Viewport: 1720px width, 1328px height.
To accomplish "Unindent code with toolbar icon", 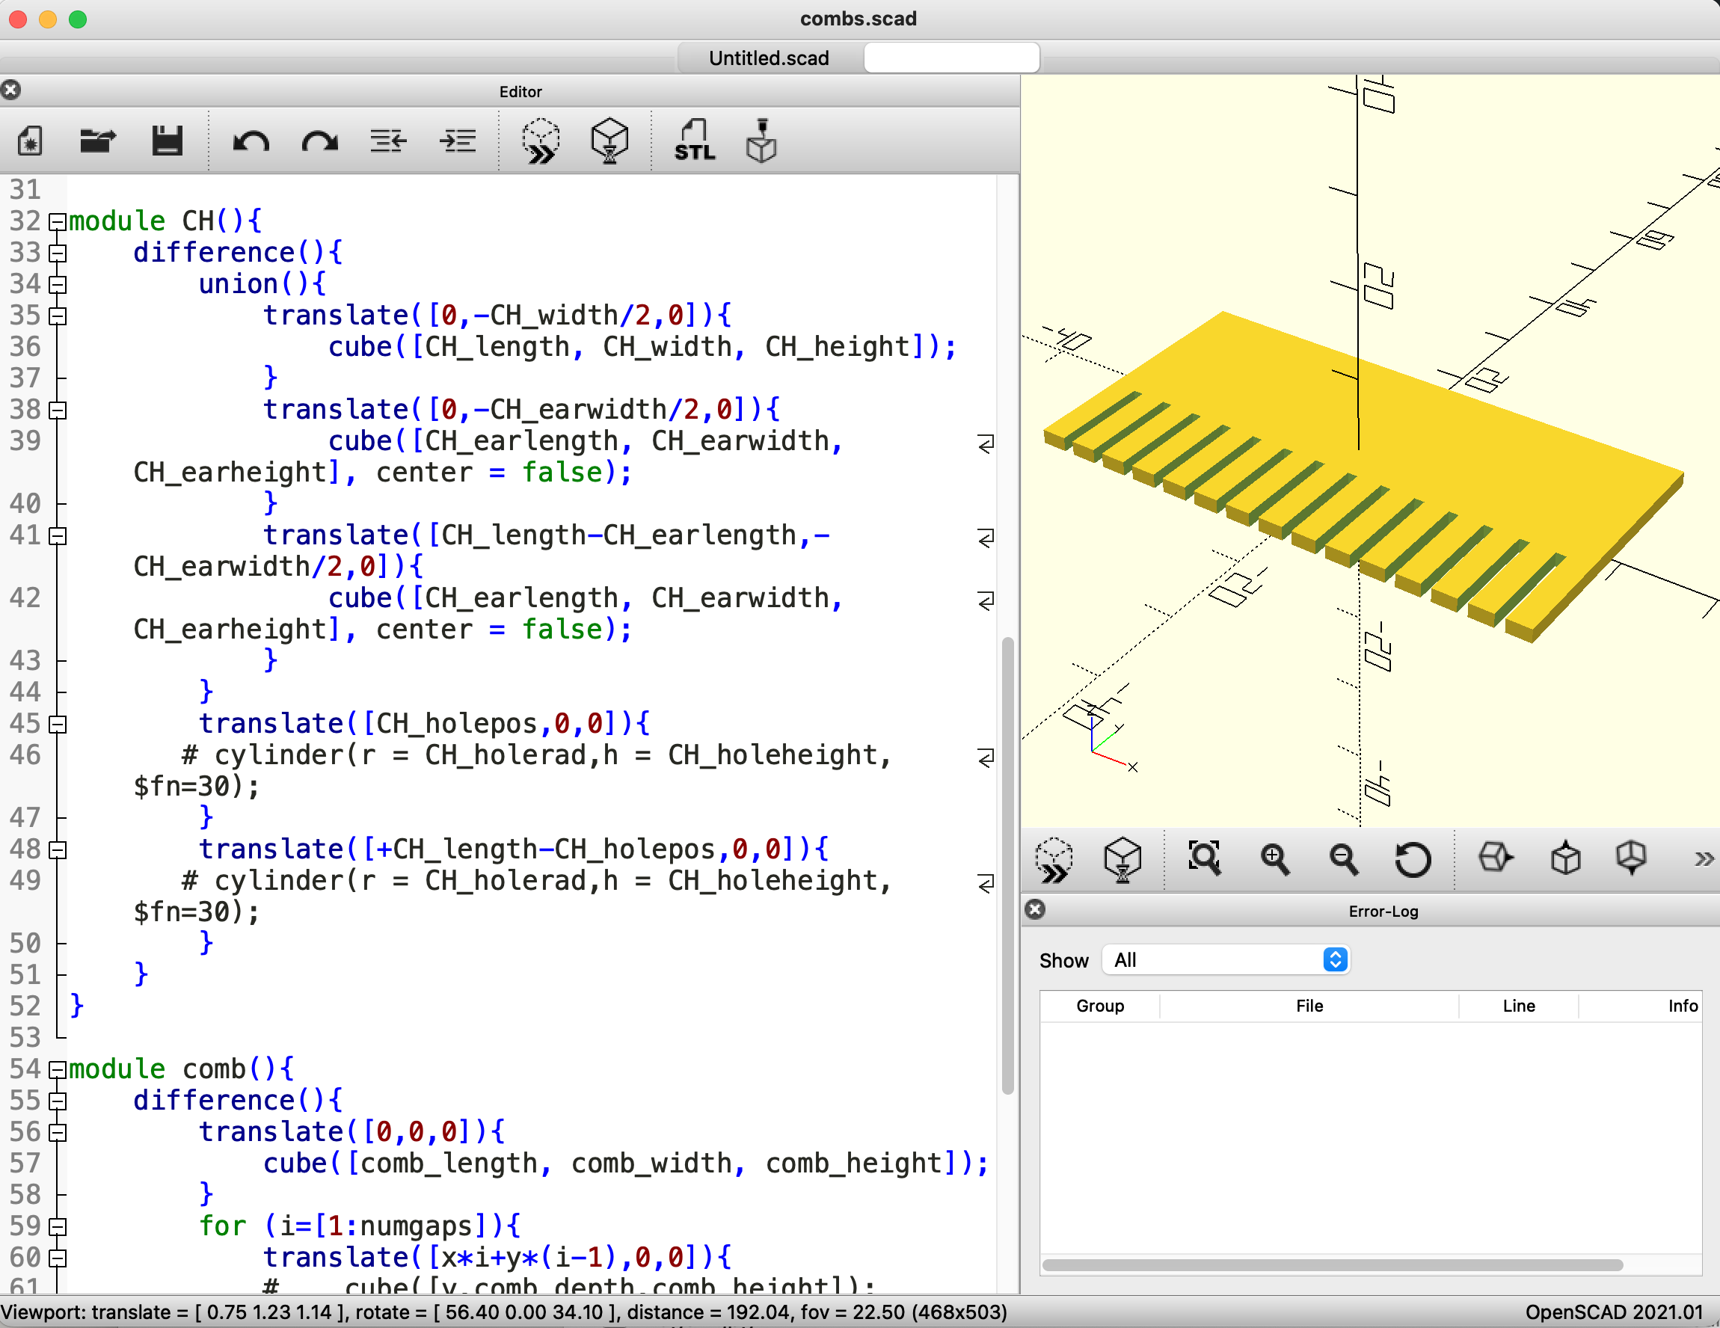I will point(388,142).
